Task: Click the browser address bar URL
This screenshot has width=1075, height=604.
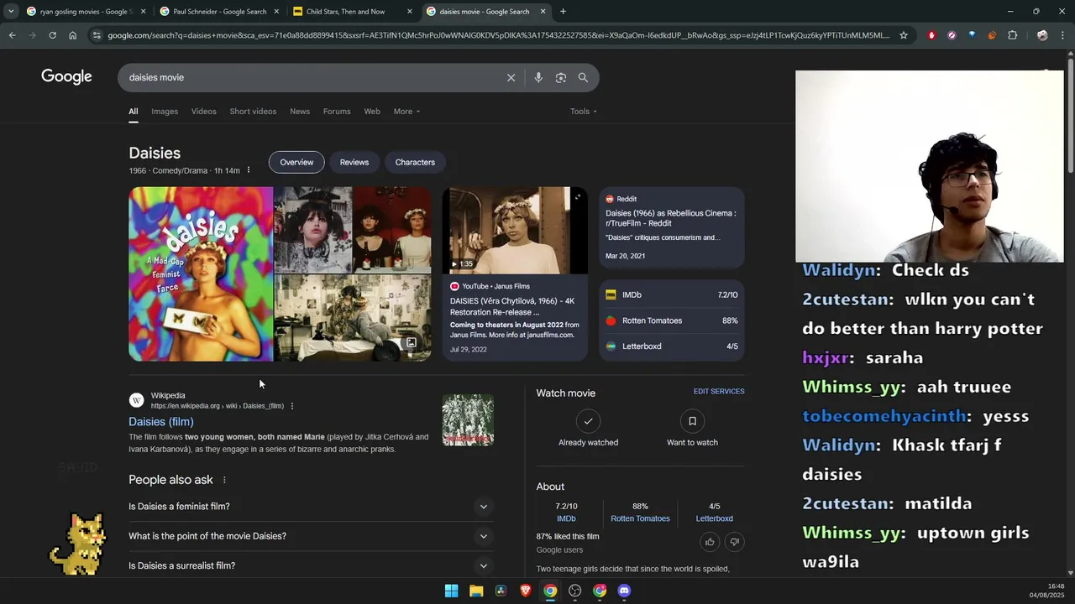Action: (x=498, y=35)
